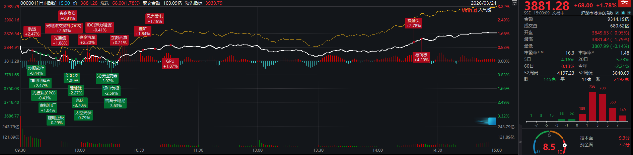Viewport: 633px width, 155px height.
Task: Click the pencil edit icon beside 沪深市场核心指数
Action: point(617,13)
